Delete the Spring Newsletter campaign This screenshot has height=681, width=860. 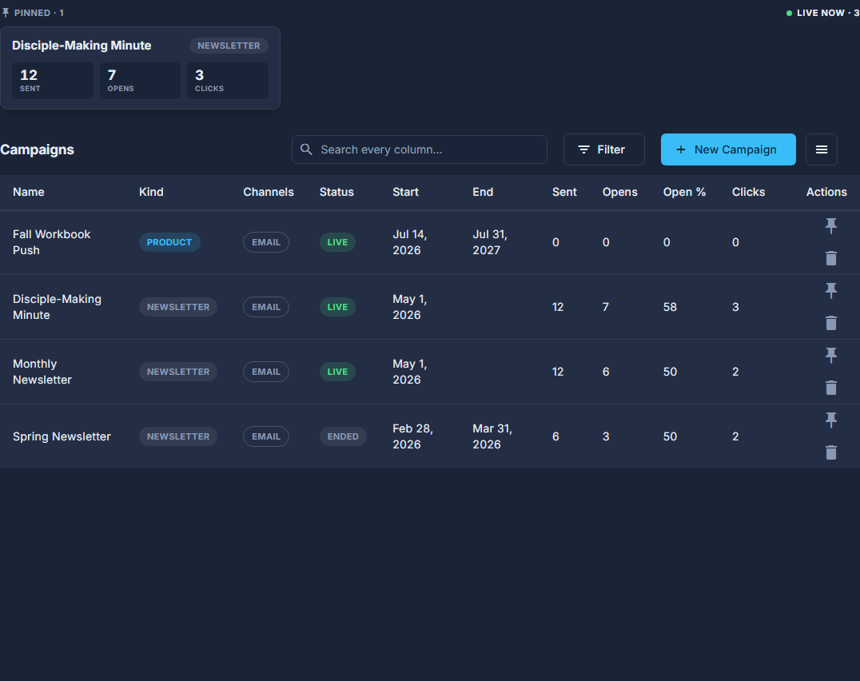831,452
